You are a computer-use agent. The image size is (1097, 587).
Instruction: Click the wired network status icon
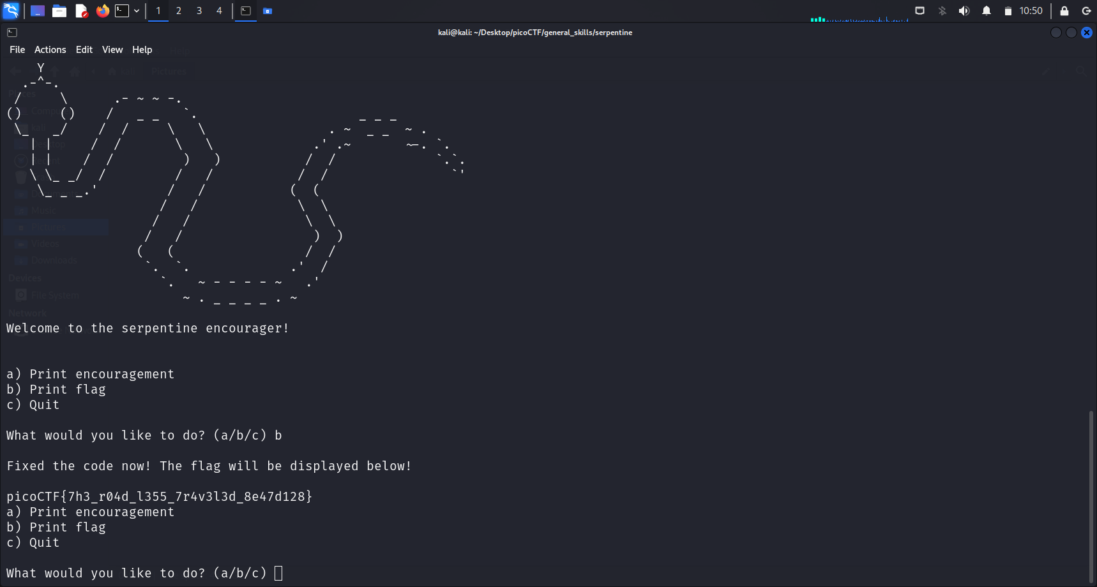[920, 11]
